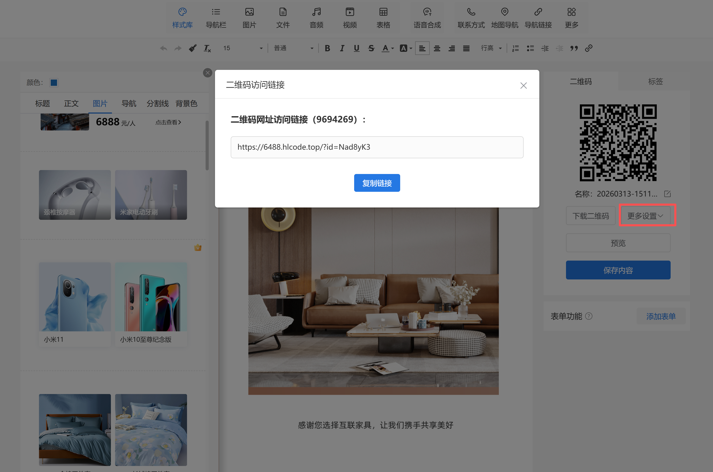Select center text alignment
Screen dimensions: 713x472
point(437,48)
